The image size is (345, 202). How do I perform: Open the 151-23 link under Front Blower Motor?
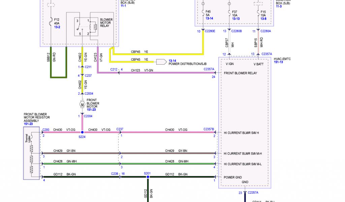tap(92, 109)
